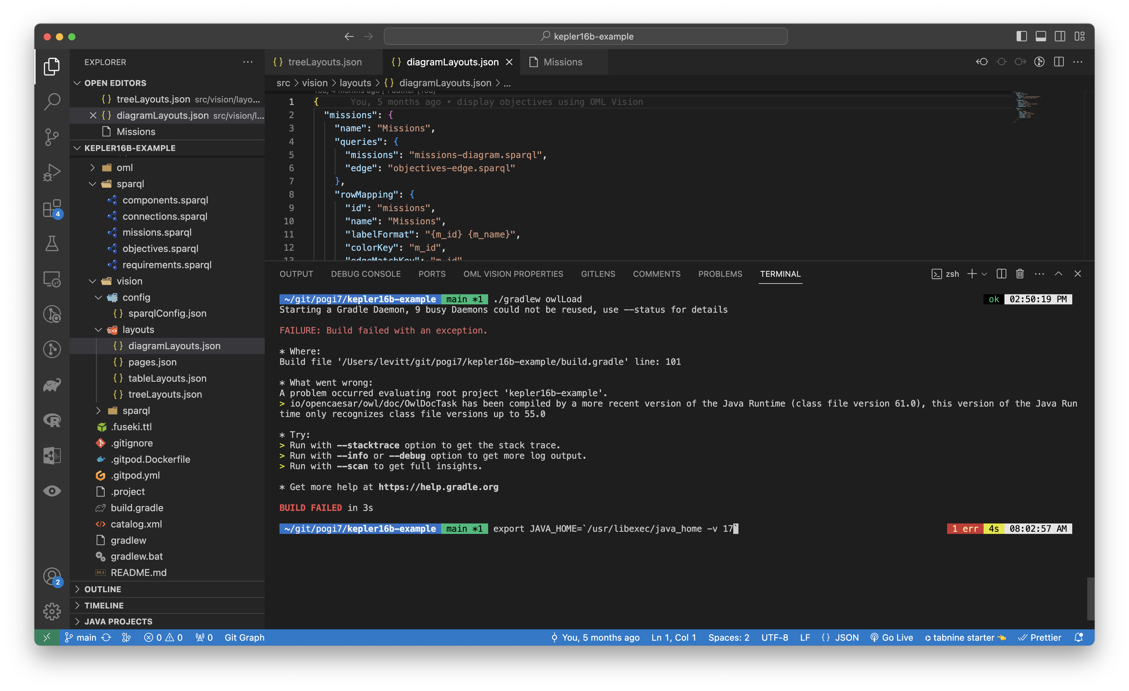Viewport: 1129px width, 691px height.
Task: Close the diagramLayouts.json tab
Action: coord(509,62)
